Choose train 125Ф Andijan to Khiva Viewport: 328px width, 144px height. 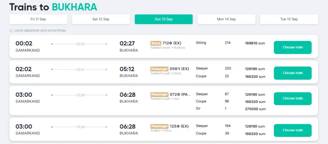293,130
